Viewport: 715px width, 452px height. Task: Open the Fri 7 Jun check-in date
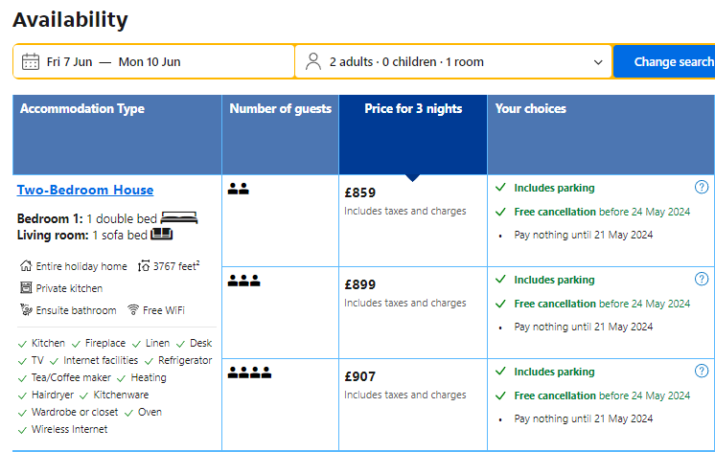[69, 62]
